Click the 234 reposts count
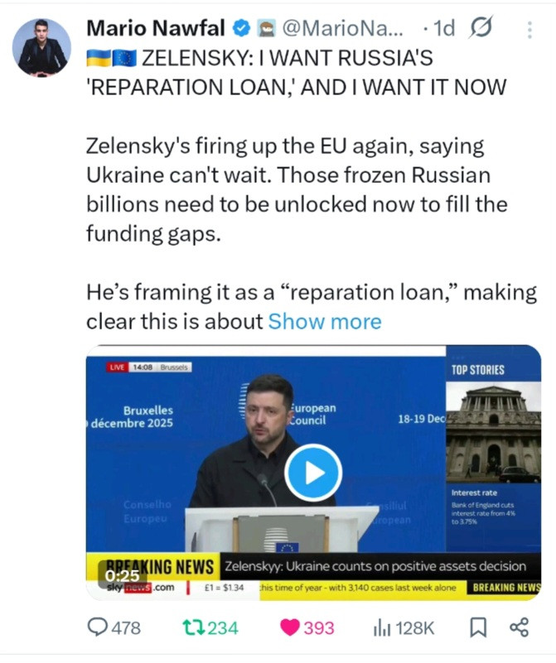This screenshot has width=556, height=663. pyautogui.click(x=223, y=628)
